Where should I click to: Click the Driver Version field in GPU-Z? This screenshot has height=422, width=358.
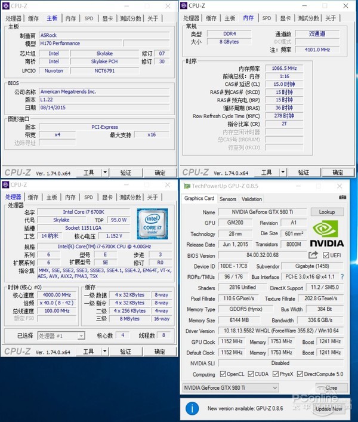point(281,331)
